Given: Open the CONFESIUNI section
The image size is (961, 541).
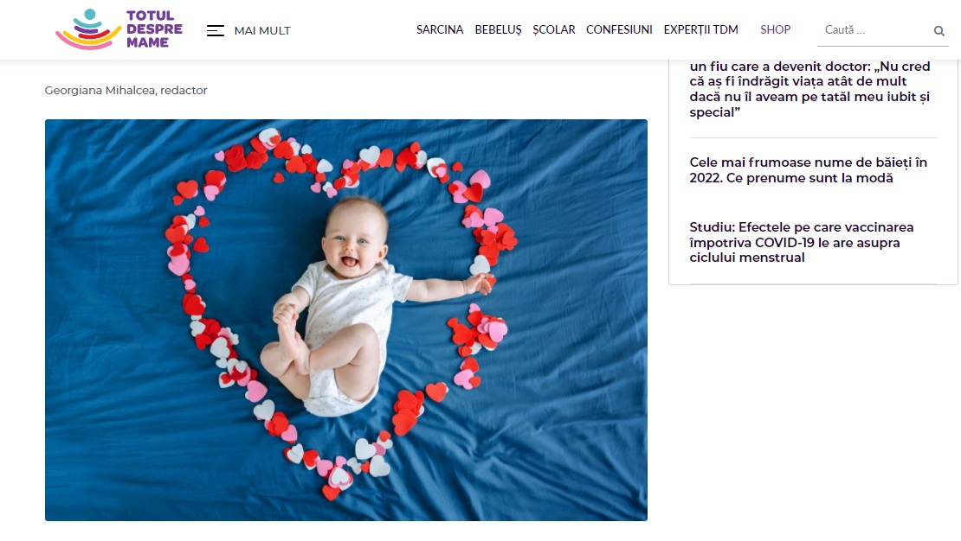Looking at the screenshot, I should (x=619, y=29).
